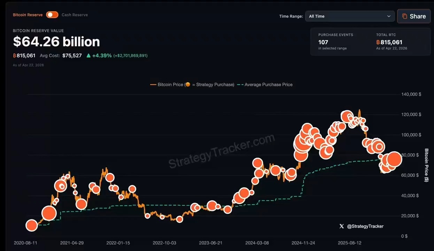Click the X logo icon
This screenshot has width=434, height=251.
342,226
